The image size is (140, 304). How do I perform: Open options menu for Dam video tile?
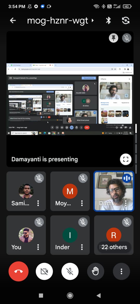(x=126, y=203)
